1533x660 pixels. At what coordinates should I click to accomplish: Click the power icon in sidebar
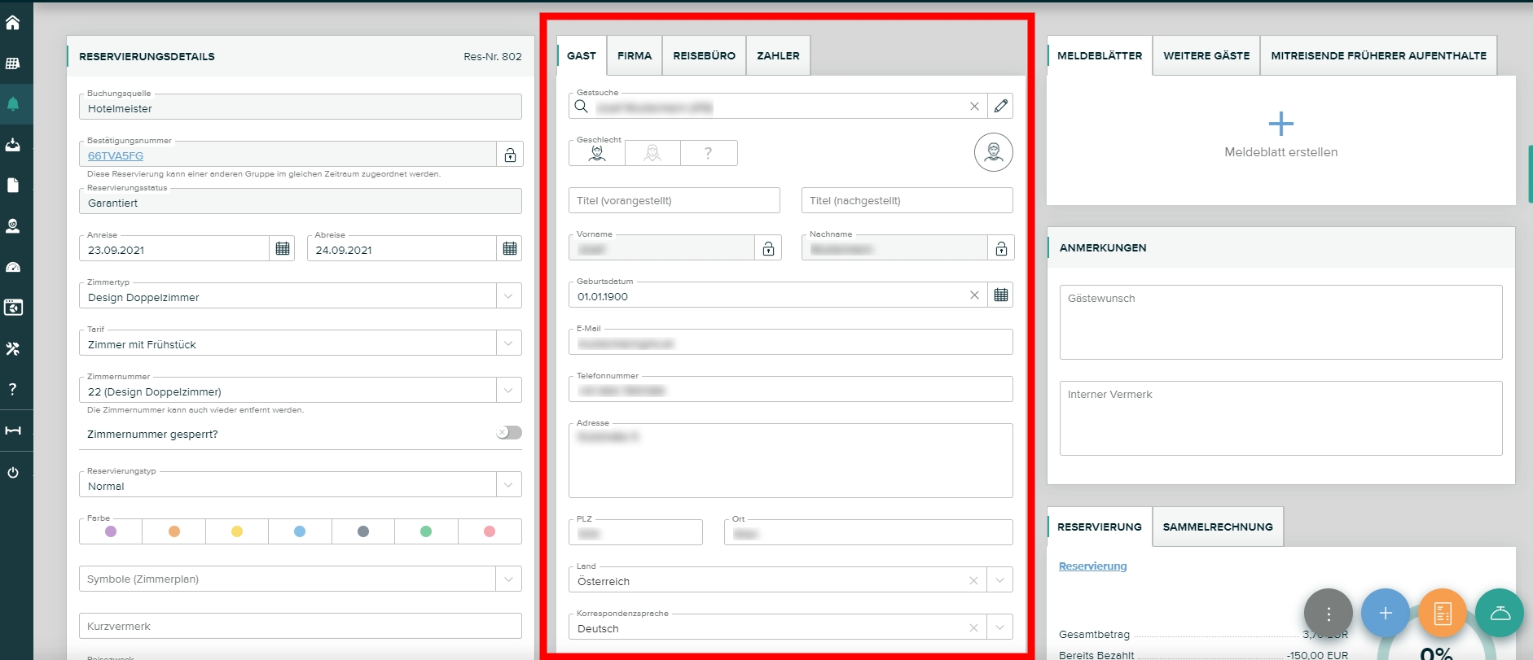point(13,473)
